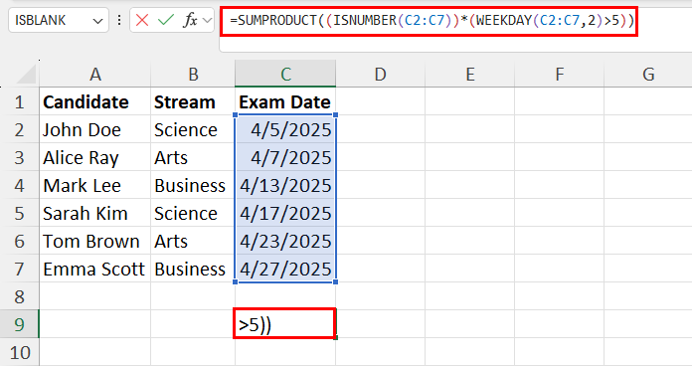Select the Emma Scott cell
692x366 pixels.
click(x=94, y=269)
